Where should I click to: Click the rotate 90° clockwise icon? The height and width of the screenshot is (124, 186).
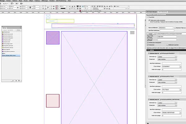point(43,7)
